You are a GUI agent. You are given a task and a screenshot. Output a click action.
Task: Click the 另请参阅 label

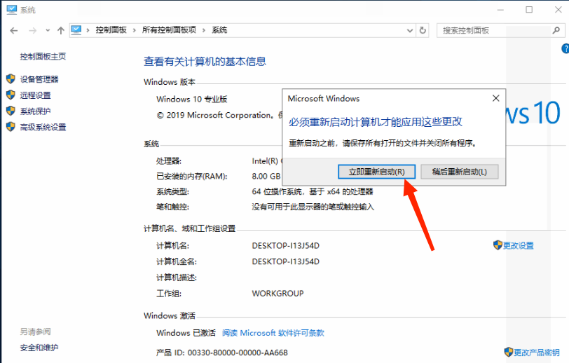pyautogui.click(x=35, y=331)
